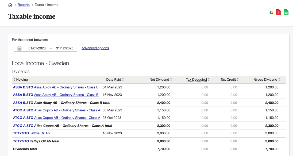Sort table by Gross Dividend
The width and height of the screenshot is (293, 156).
[x=267, y=80]
